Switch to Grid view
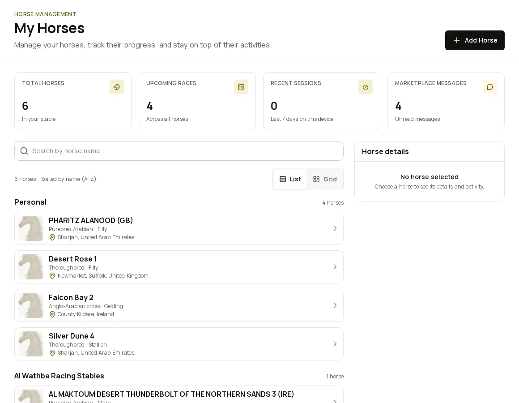This screenshot has width=519, height=403. point(325,179)
